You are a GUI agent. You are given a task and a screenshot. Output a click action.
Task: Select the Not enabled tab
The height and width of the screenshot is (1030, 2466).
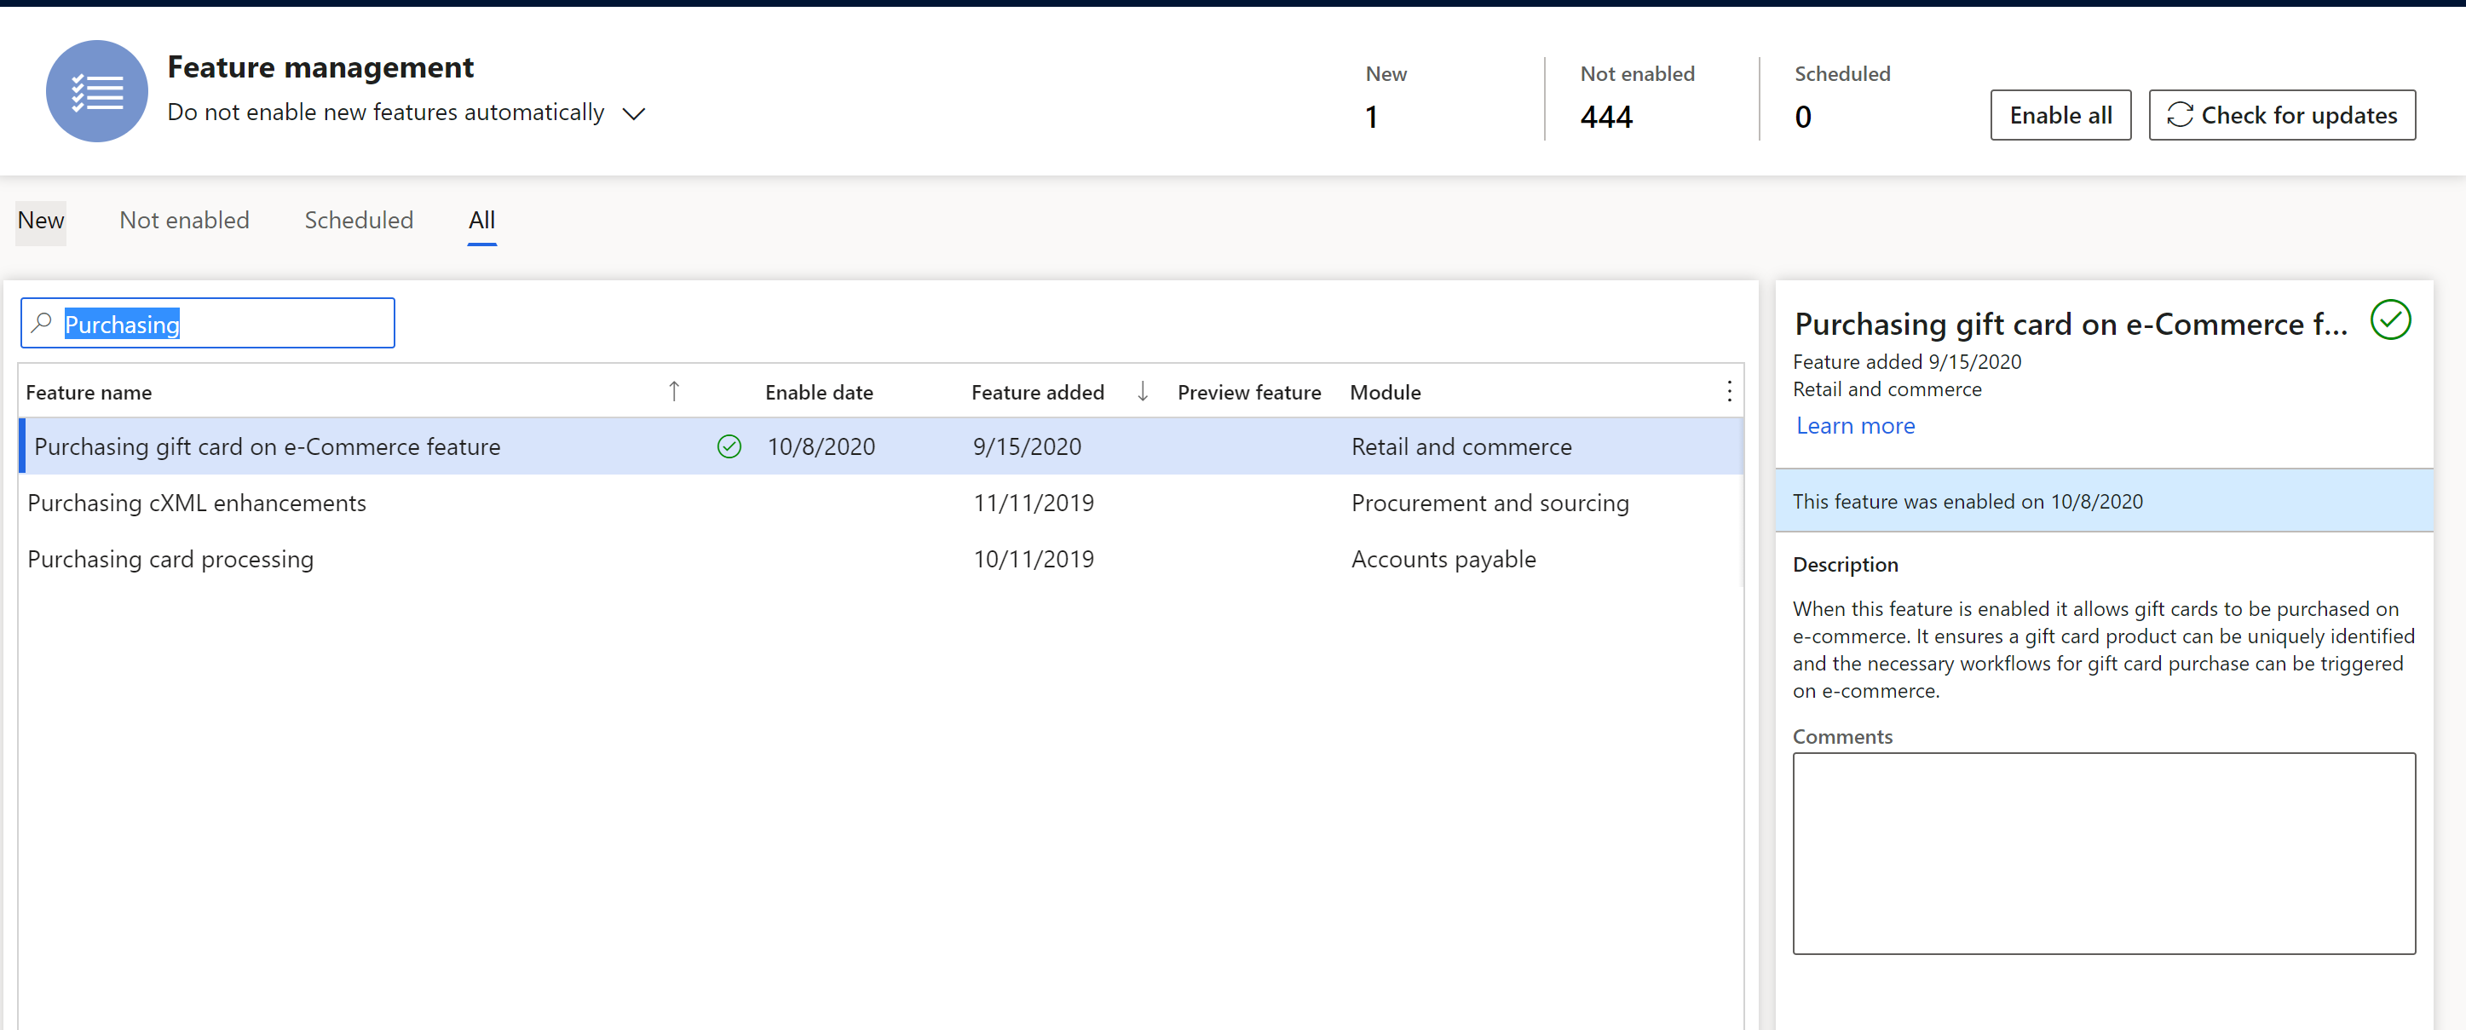pyautogui.click(x=184, y=219)
